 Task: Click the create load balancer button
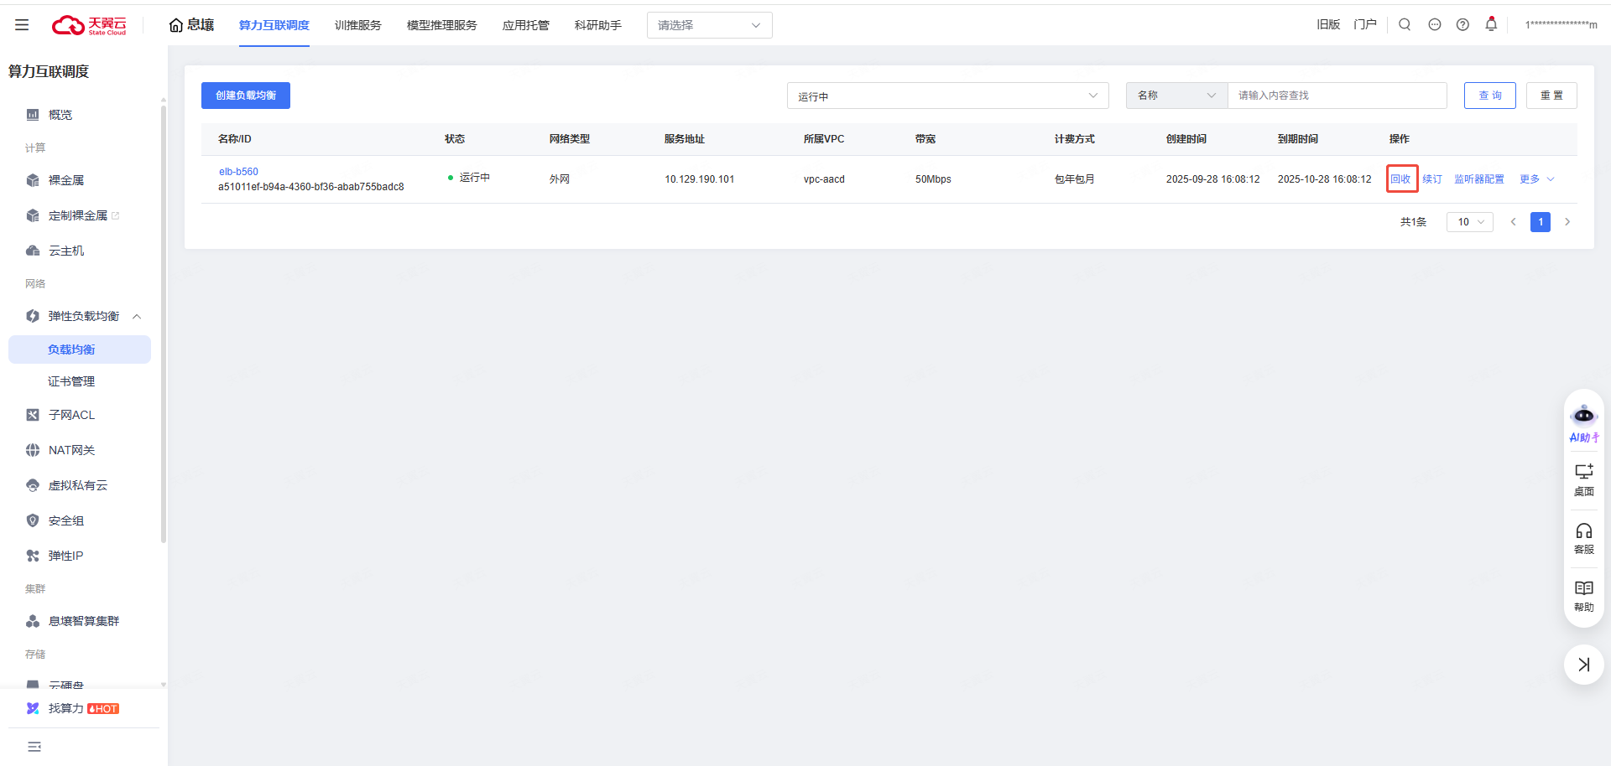pos(246,96)
